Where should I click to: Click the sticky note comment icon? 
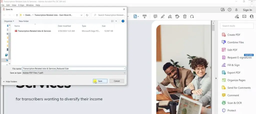(155, 16)
